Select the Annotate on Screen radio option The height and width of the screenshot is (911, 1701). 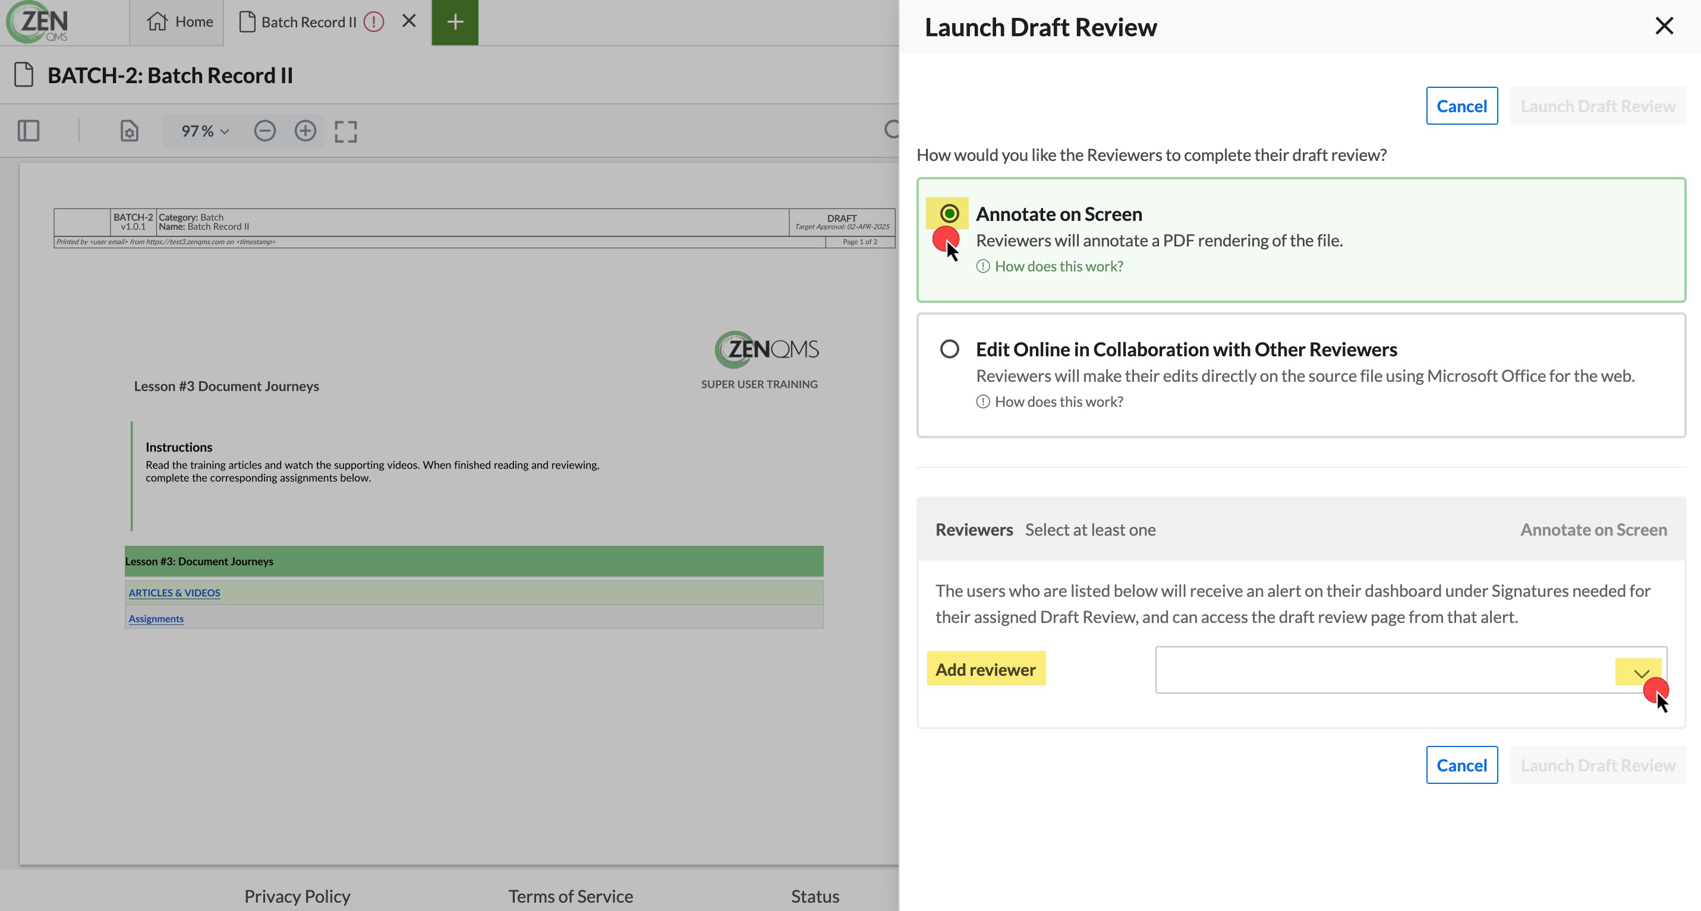click(x=950, y=213)
